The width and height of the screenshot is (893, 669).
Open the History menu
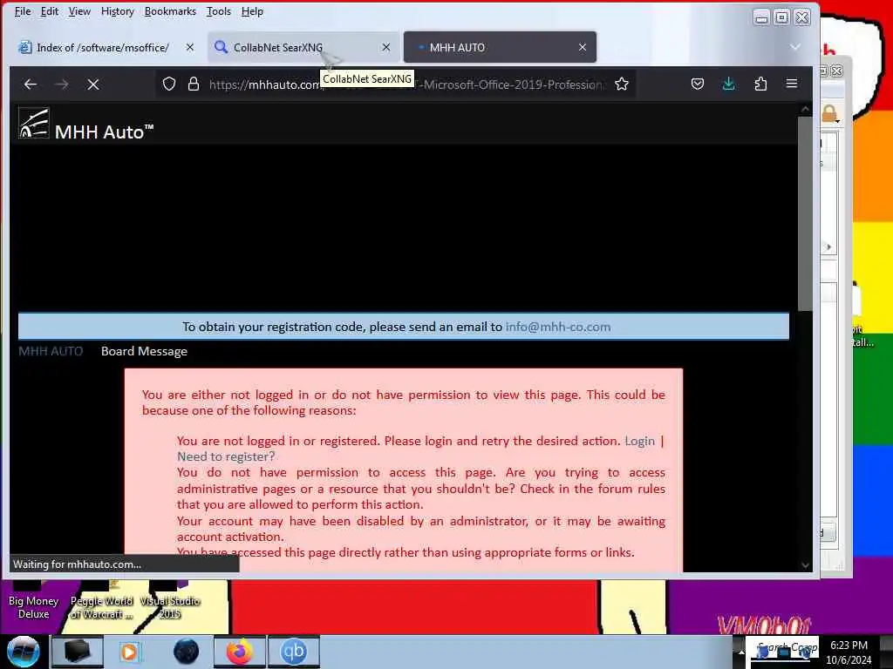pyautogui.click(x=118, y=11)
